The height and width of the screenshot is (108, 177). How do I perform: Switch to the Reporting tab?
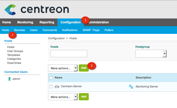point(47,22)
